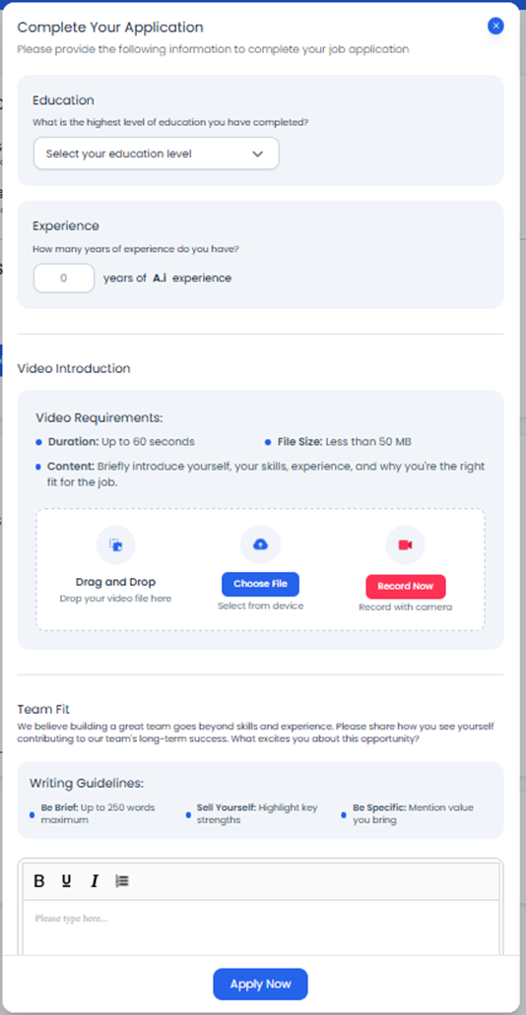The image size is (526, 1015).
Task: Click the Record with camera caption
Action: click(x=406, y=607)
